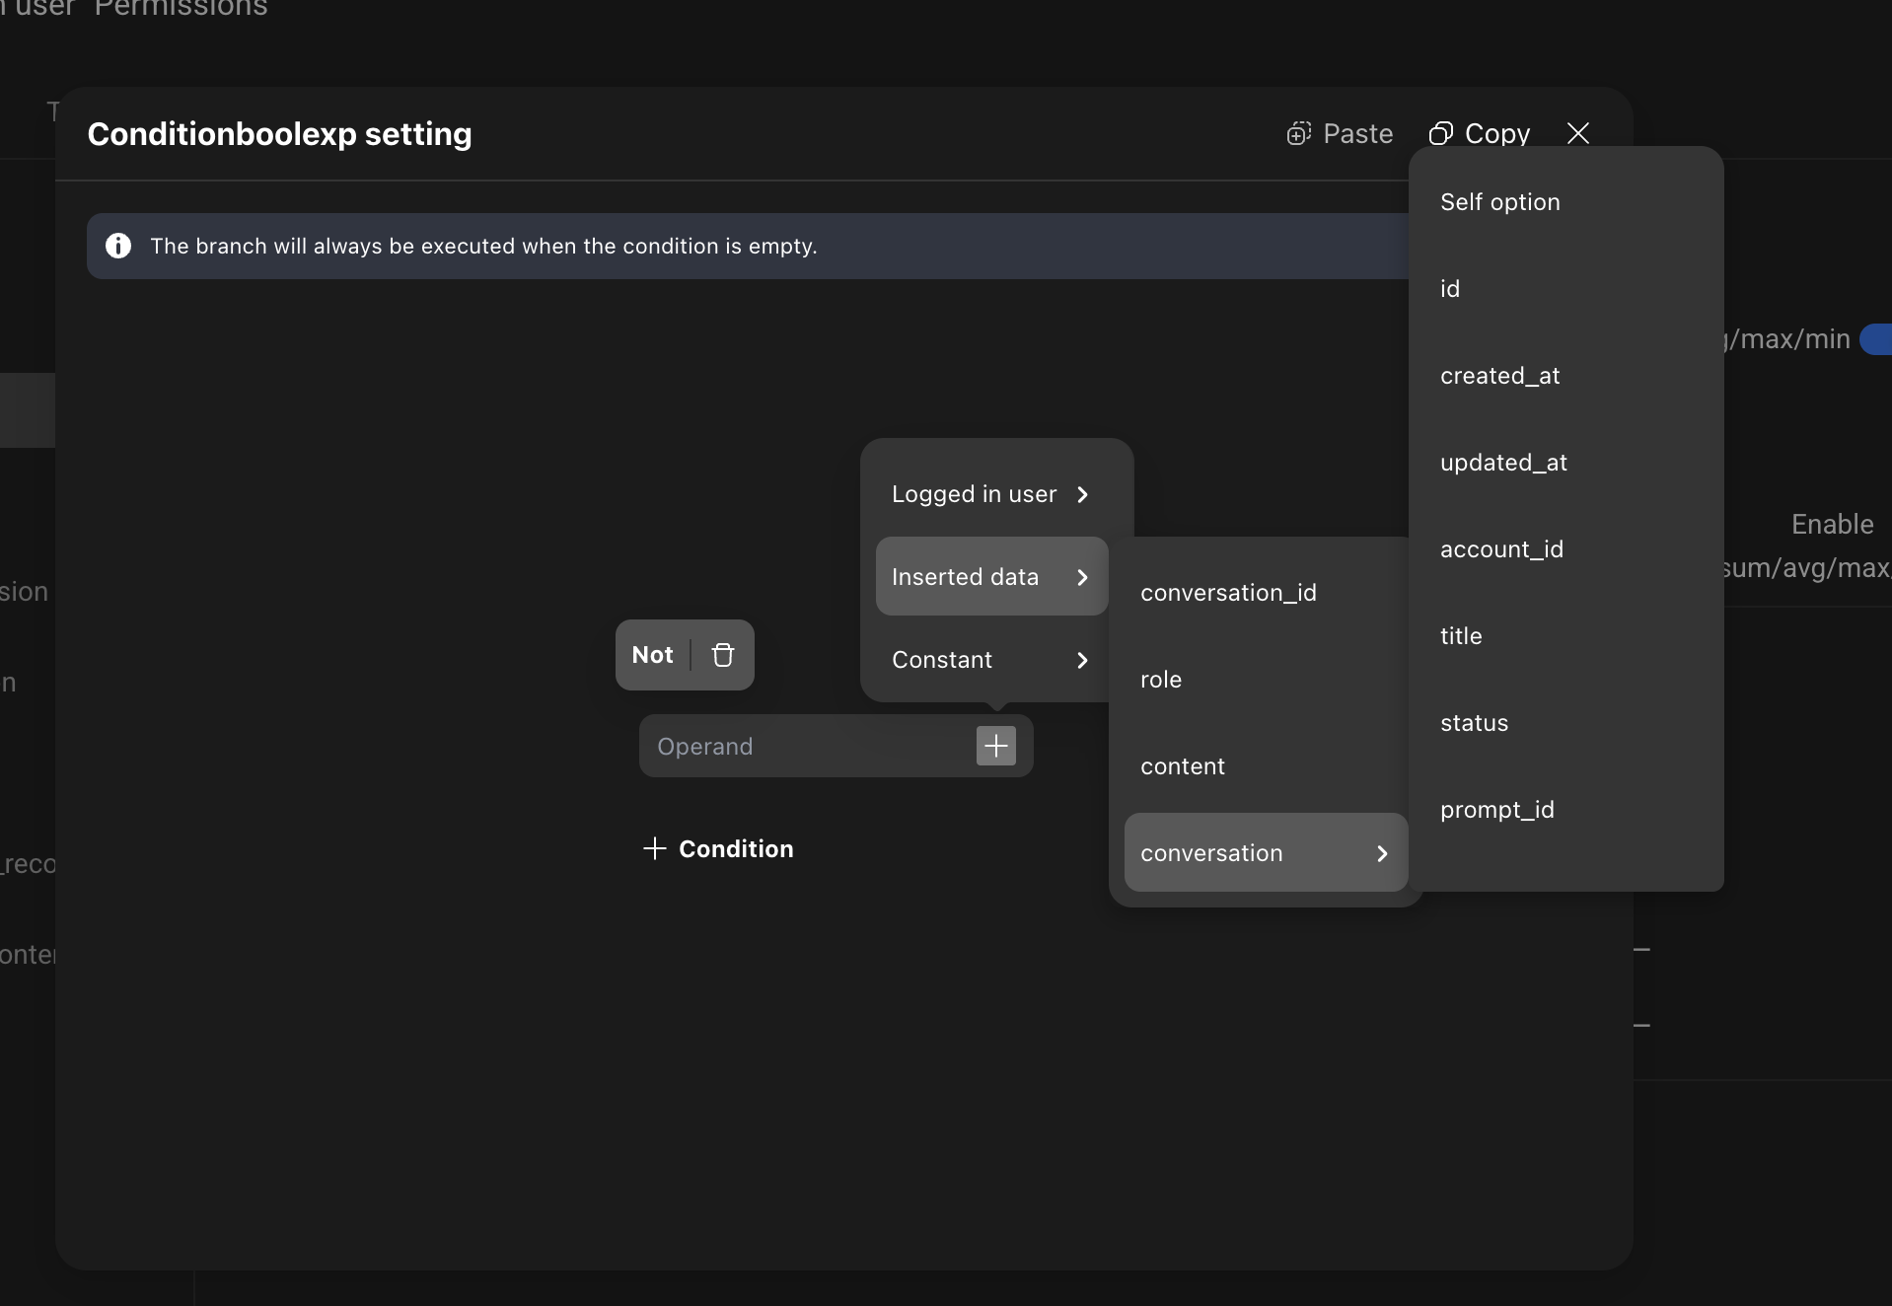
Task: Select conversation_id from the field list
Action: click(x=1228, y=593)
